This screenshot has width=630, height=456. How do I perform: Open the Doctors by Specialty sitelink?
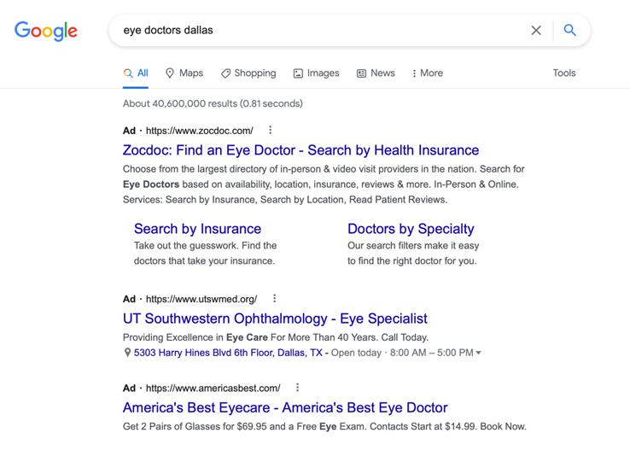click(x=411, y=229)
